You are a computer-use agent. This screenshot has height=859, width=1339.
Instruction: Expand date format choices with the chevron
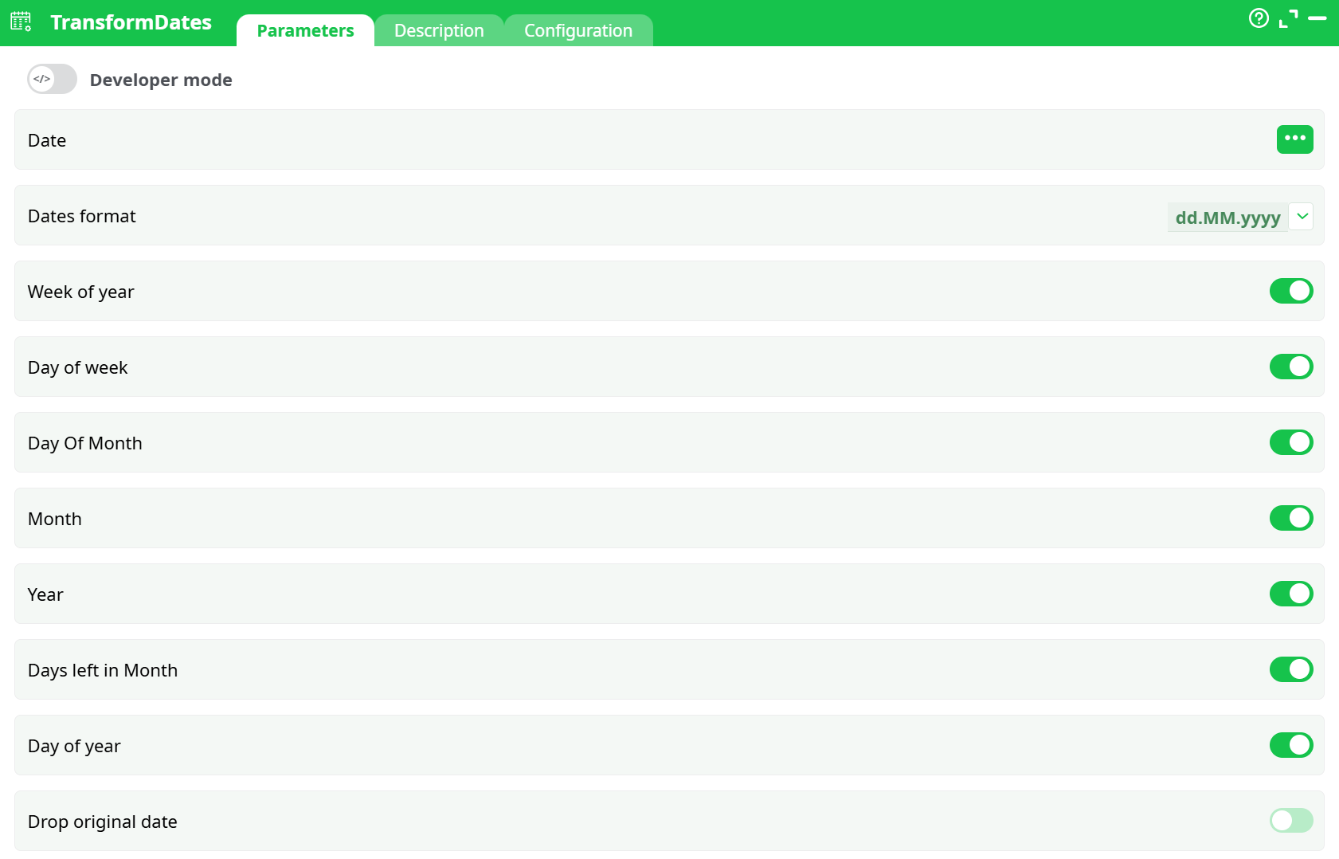pos(1302,216)
